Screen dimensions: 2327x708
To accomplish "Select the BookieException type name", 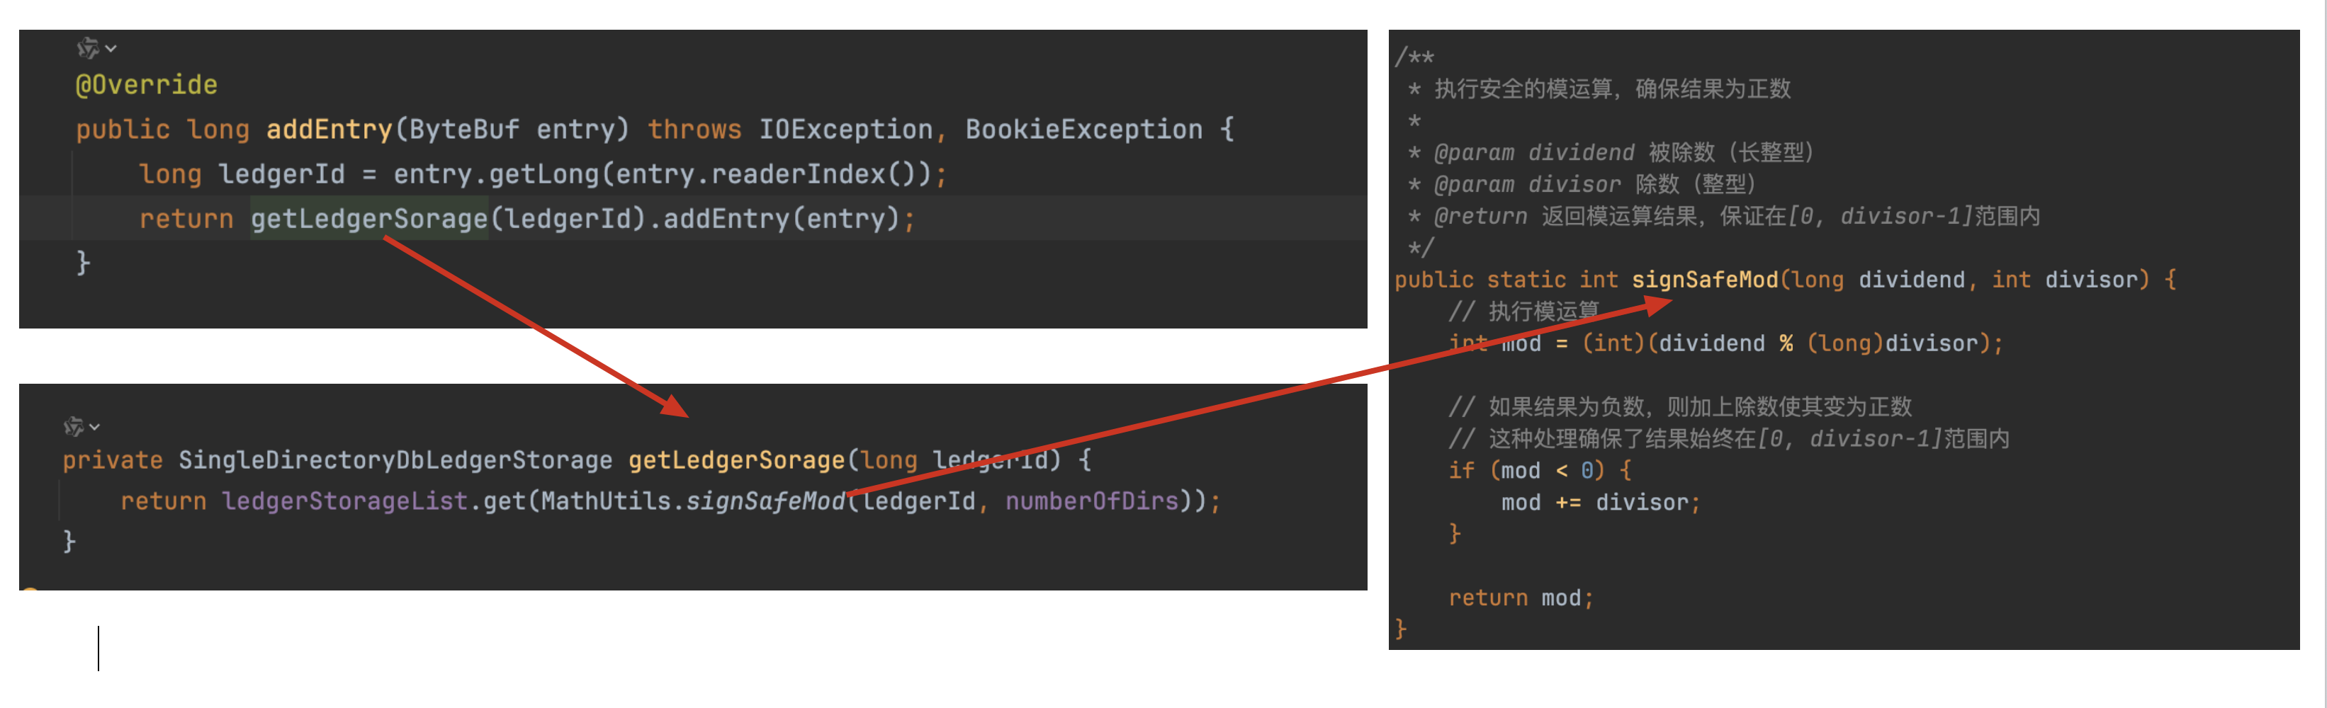I will point(1083,129).
